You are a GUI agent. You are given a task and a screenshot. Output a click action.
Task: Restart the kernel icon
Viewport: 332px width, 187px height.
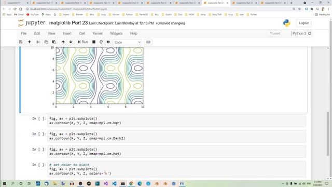pos(101,42)
